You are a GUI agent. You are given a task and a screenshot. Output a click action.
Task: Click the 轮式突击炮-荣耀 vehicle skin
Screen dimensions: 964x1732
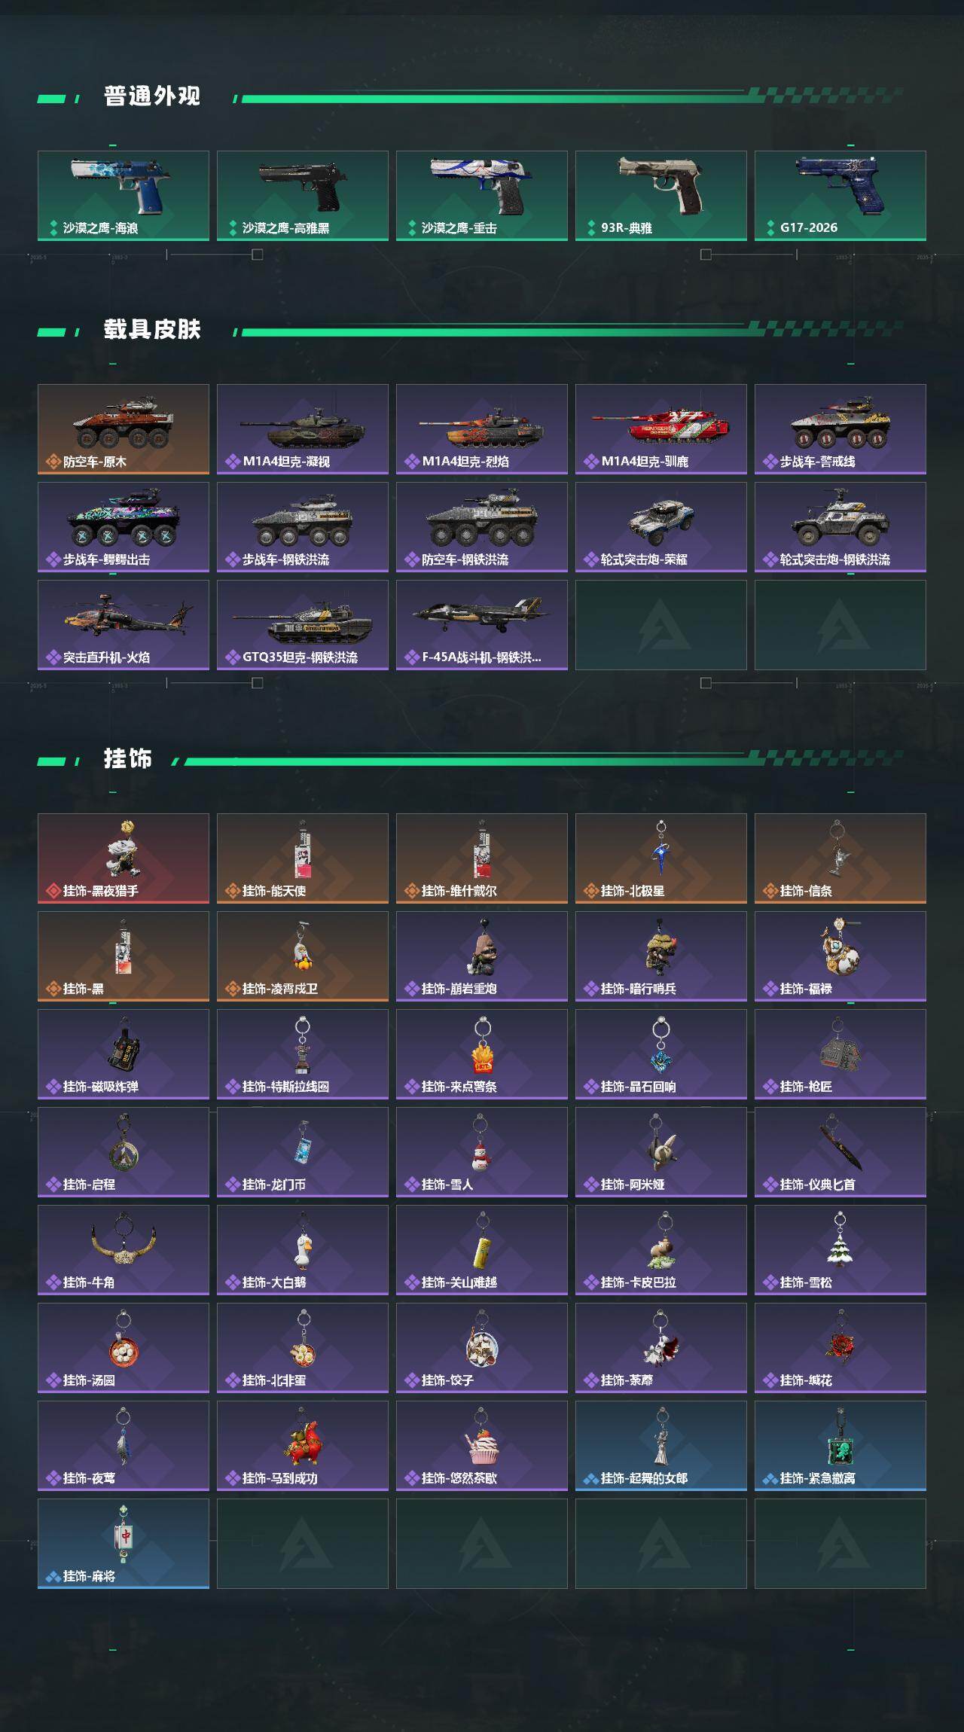[x=661, y=527]
